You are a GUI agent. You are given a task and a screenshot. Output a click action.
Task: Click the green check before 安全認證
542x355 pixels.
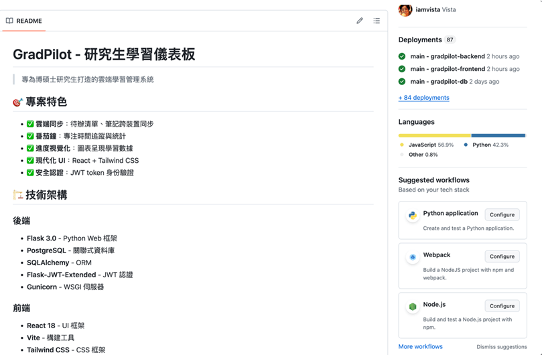coord(30,173)
